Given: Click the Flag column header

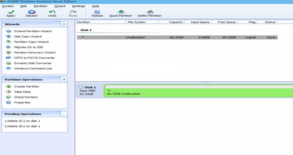Looking at the screenshot, I should [247, 22].
